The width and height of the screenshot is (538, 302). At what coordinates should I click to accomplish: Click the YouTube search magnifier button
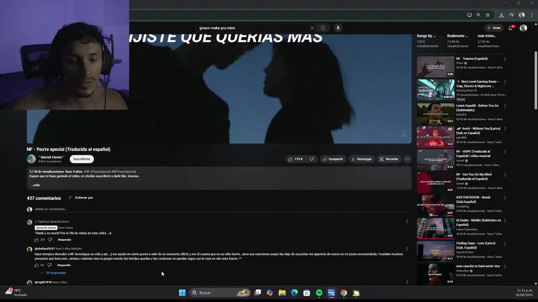(323, 28)
